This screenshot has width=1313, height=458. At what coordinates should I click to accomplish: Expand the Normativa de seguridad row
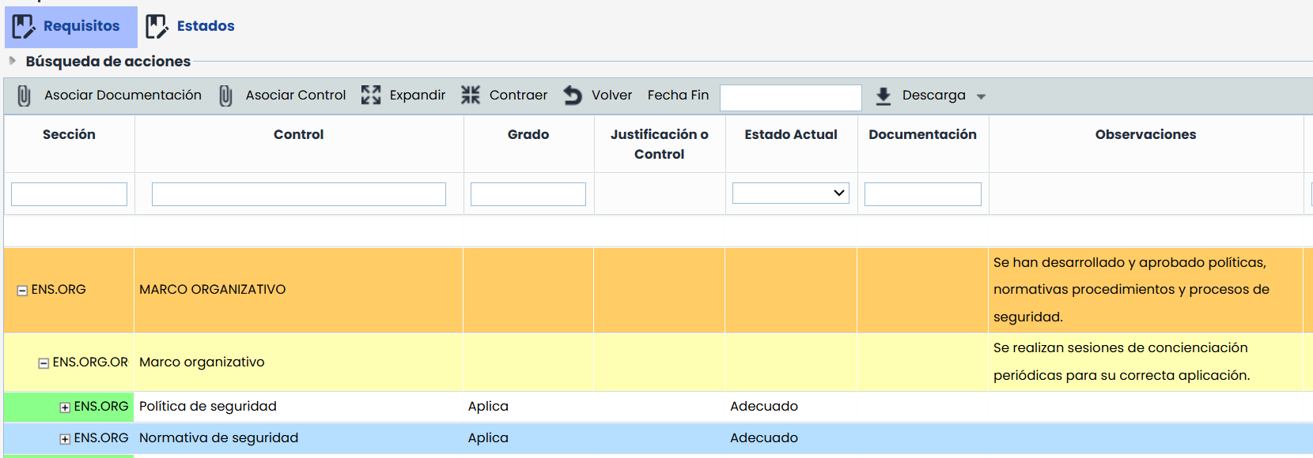click(x=65, y=439)
